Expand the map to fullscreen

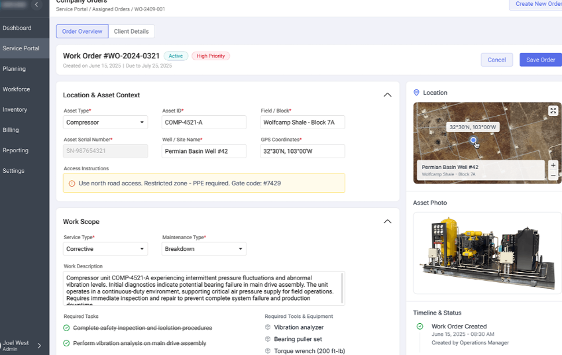tap(553, 111)
